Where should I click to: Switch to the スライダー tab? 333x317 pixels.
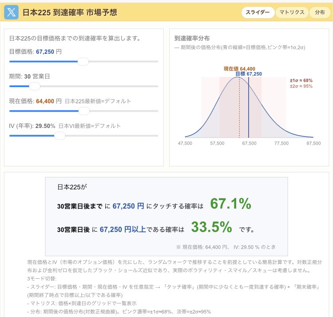[258, 12]
